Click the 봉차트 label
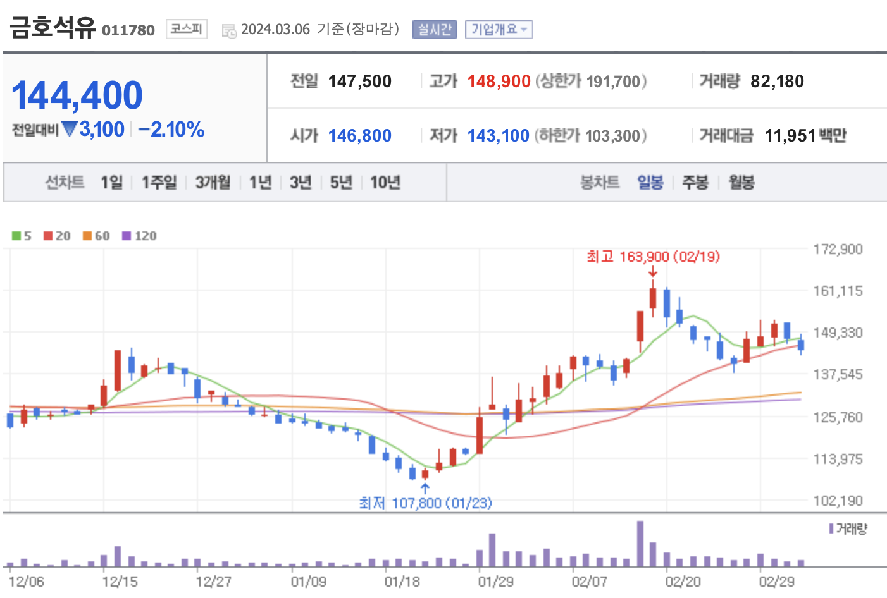 (600, 183)
